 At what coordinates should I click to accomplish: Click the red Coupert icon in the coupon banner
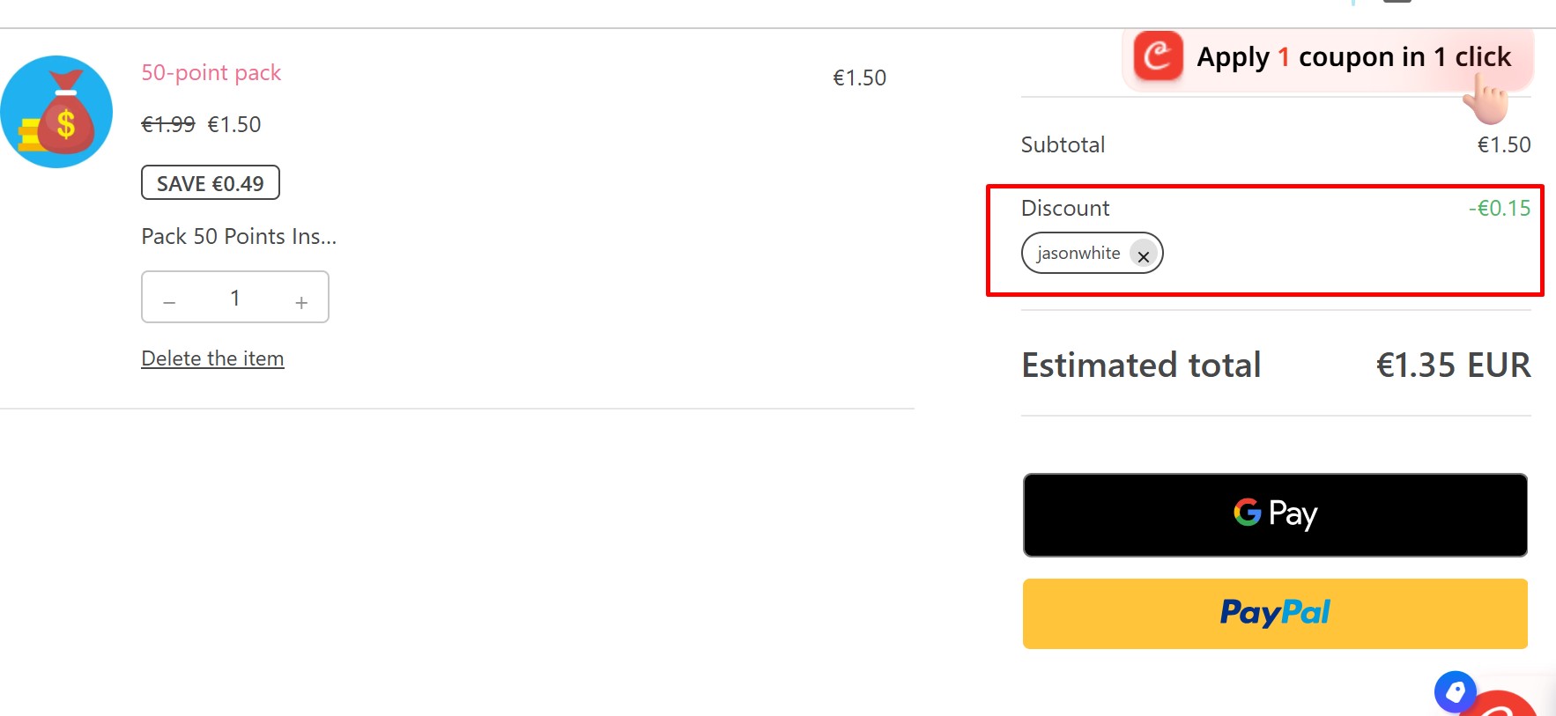[1157, 56]
